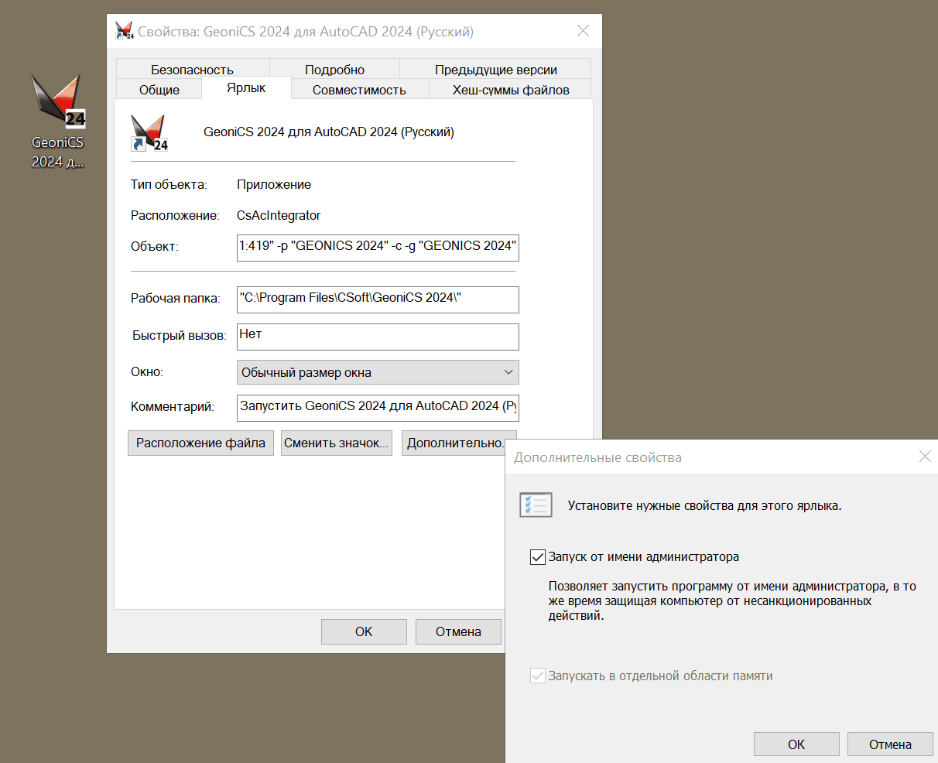This screenshot has height=763, width=938.
Task: Select the Общие tab
Action: (x=159, y=90)
